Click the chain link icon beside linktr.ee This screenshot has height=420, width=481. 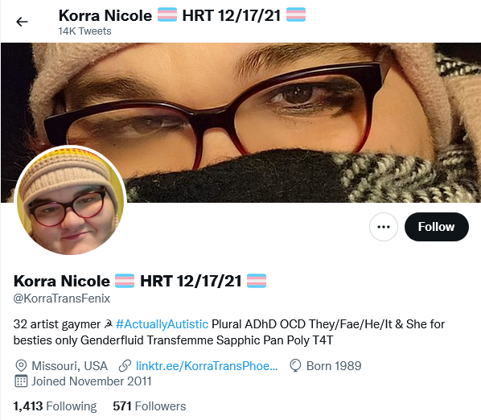[125, 366]
